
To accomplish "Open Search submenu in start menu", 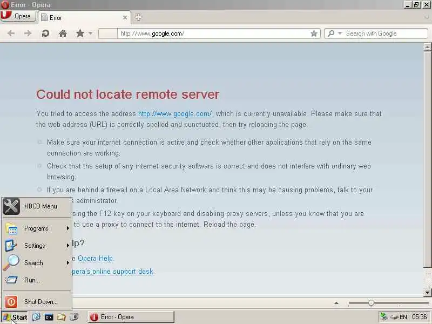I will 36,263.
